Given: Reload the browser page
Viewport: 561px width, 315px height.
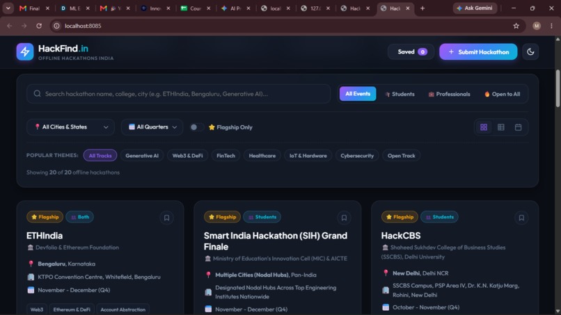Looking at the screenshot, I should [x=39, y=26].
